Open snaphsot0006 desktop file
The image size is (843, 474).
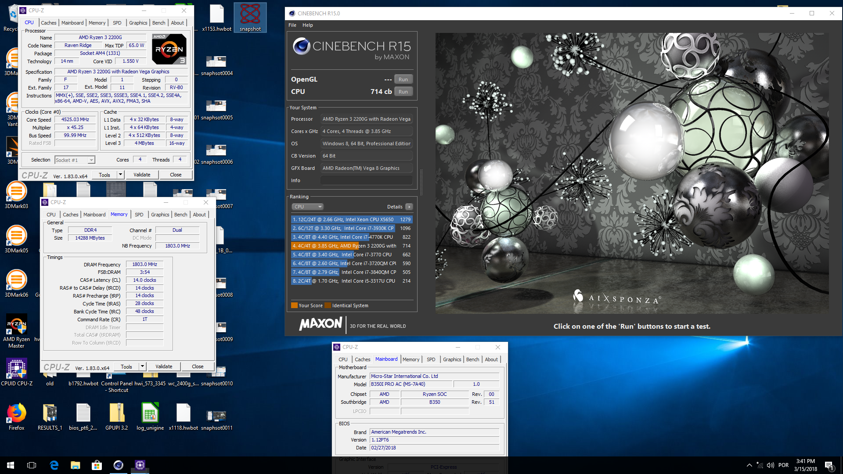[216, 154]
